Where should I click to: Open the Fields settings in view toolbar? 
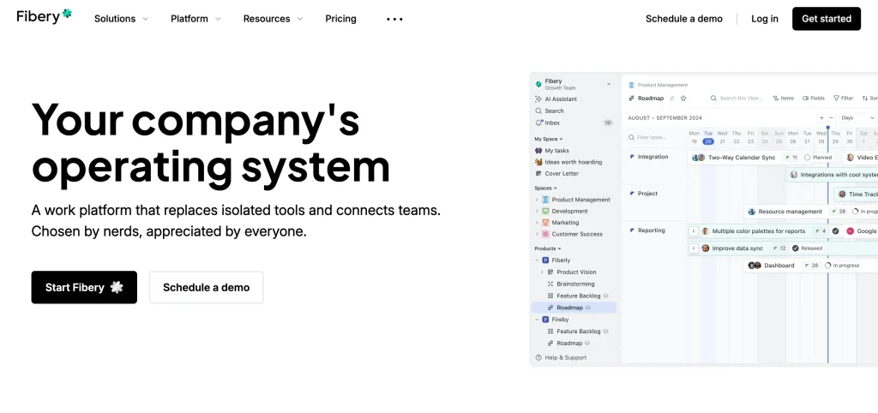[814, 98]
